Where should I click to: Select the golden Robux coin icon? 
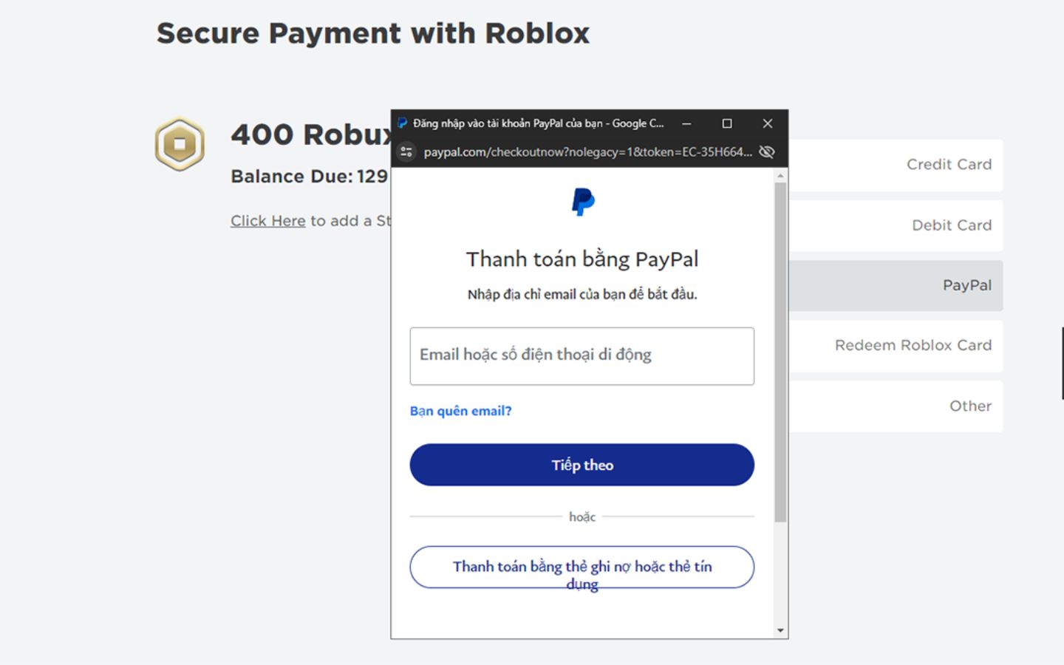point(179,143)
